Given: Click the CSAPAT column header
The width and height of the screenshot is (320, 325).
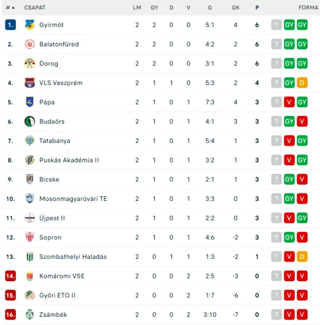Looking at the screenshot, I should [35, 8].
